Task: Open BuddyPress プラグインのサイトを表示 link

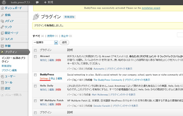Action: (137, 80)
